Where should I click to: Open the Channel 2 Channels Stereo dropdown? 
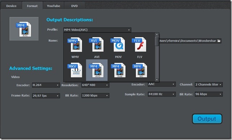pyautogui.click(x=209, y=85)
